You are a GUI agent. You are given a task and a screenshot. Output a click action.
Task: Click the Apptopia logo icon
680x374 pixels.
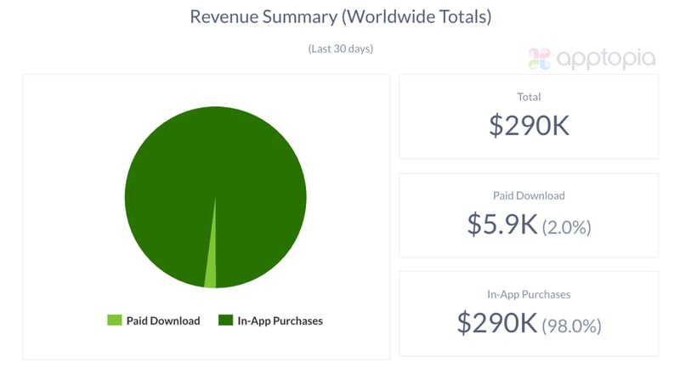click(540, 59)
